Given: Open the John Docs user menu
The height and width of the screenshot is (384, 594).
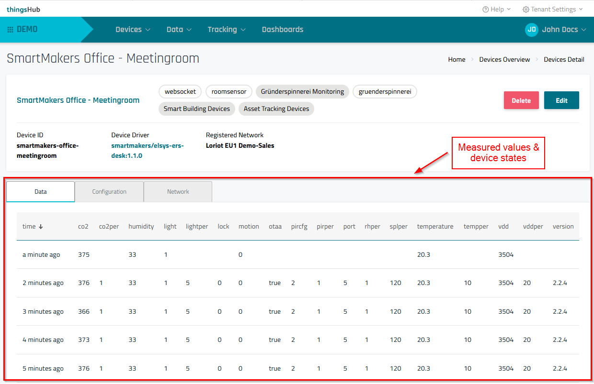Looking at the screenshot, I should pyautogui.click(x=563, y=30).
